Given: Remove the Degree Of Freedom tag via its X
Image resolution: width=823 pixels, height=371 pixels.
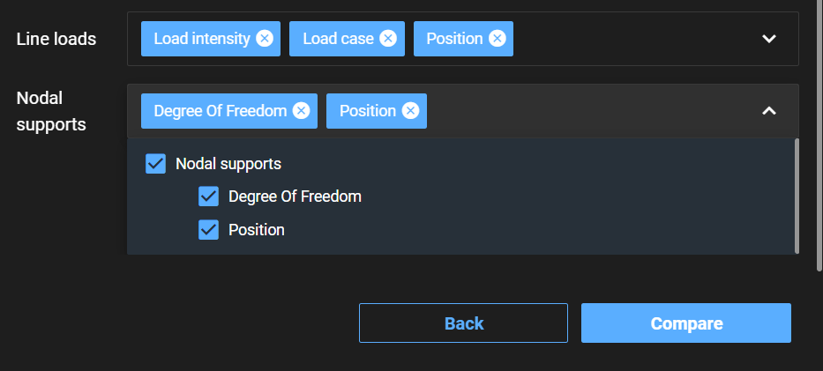Looking at the screenshot, I should click(x=302, y=110).
